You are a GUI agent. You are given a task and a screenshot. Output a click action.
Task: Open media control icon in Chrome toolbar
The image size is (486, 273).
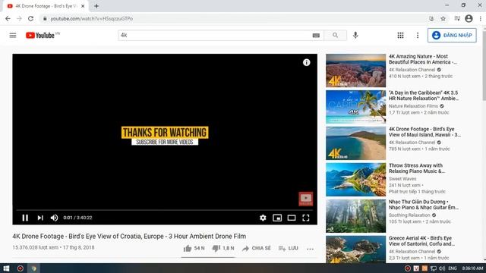(x=457, y=18)
